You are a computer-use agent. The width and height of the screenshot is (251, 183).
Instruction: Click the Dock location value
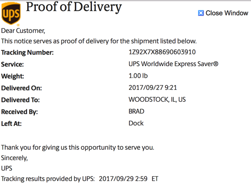[x=136, y=123]
